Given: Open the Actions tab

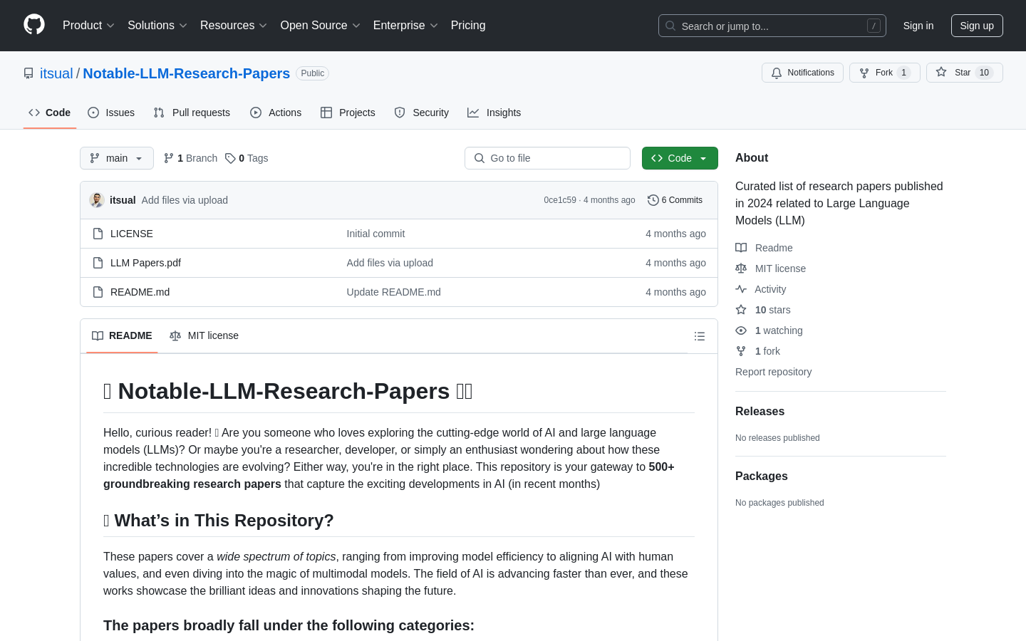Looking at the screenshot, I should (276, 113).
